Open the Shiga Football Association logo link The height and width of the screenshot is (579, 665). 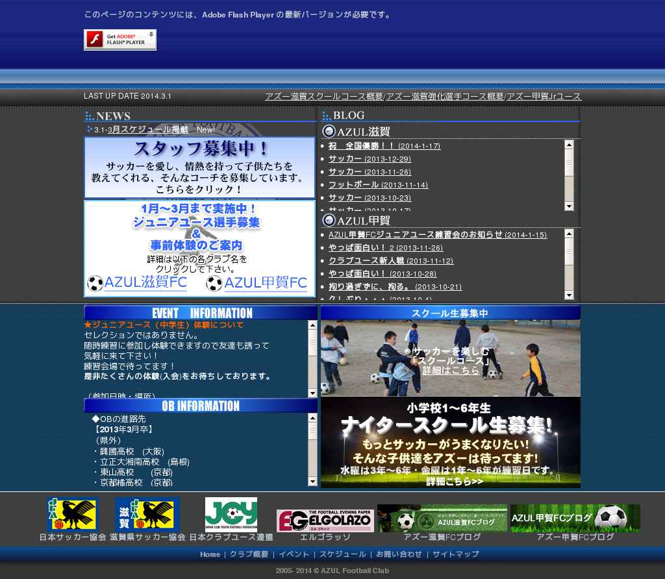(147, 514)
